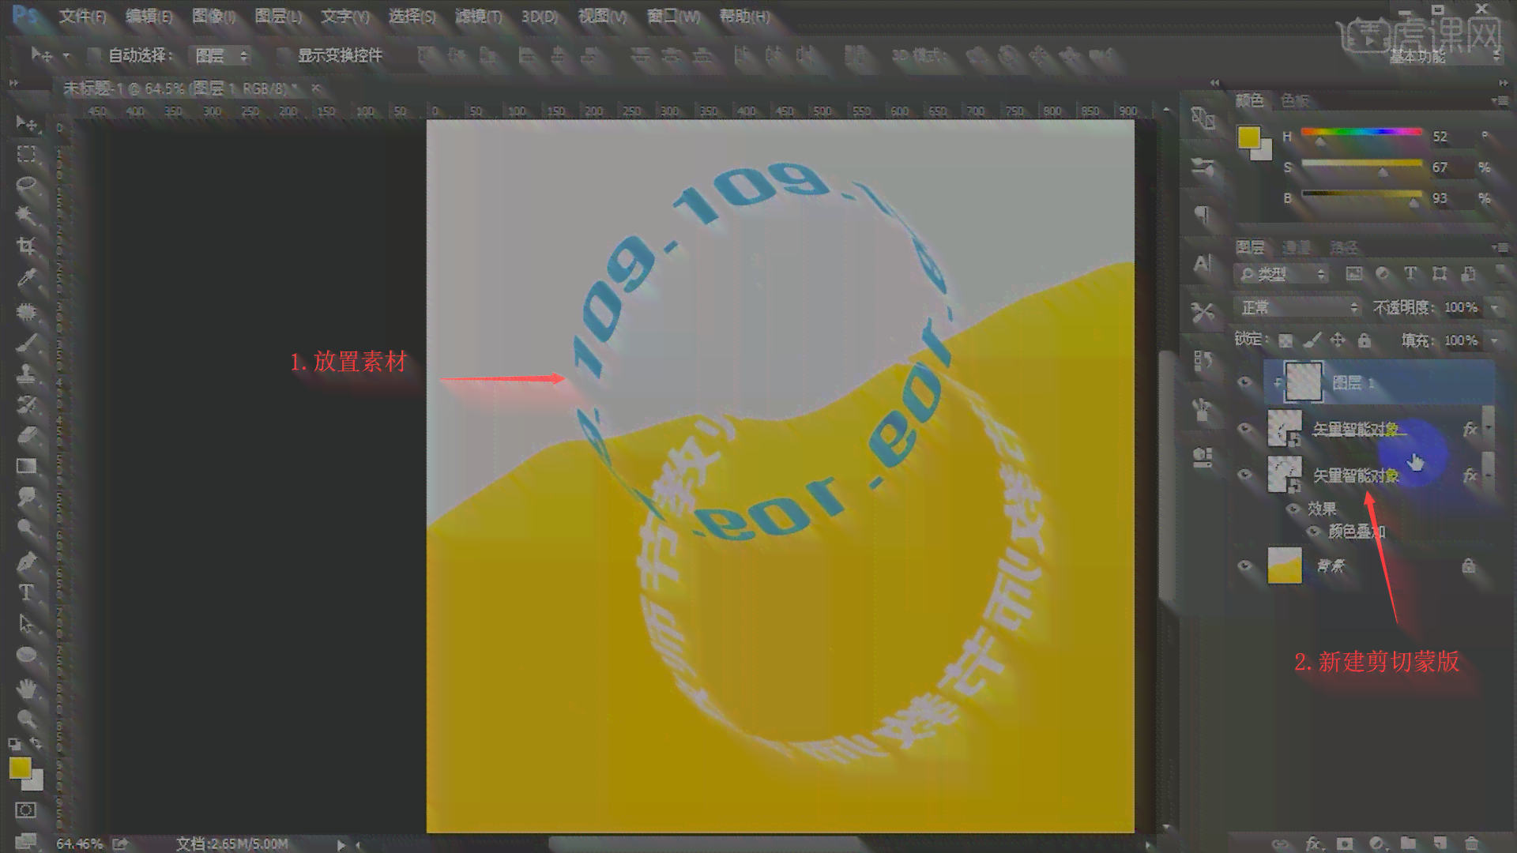Screen dimensions: 1517x853
Task: Select the 背景 layer thumbnail
Action: pyautogui.click(x=1285, y=566)
